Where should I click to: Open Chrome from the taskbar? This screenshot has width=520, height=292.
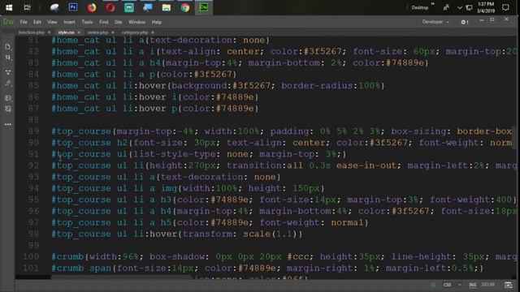click(185, 7)
